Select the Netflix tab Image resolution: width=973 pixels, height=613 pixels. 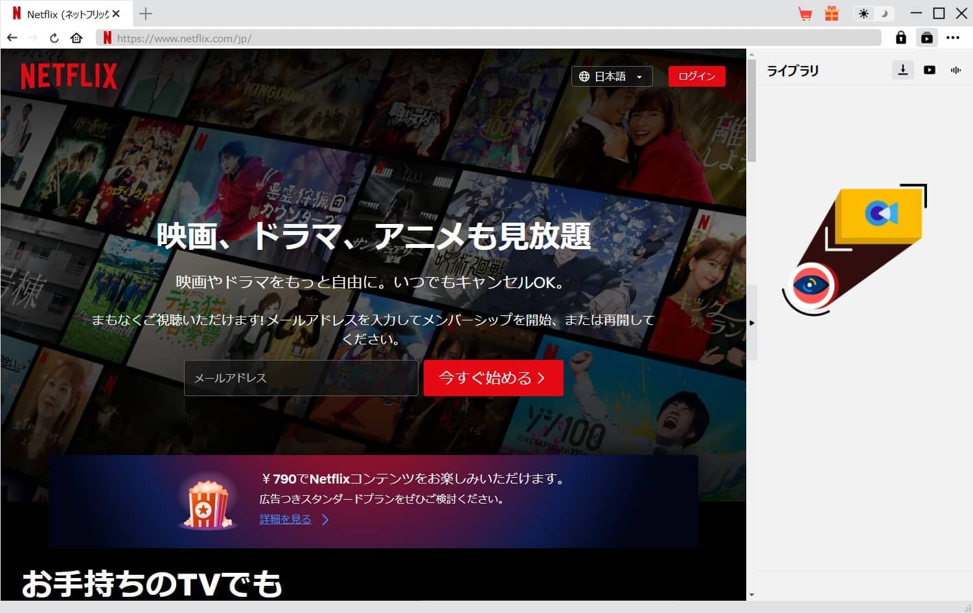66,14
